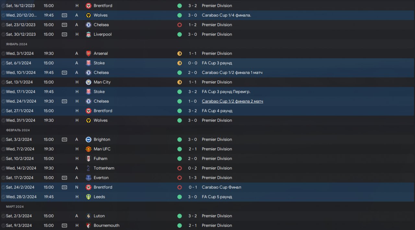This screenshot has width=415, height=230.
Task: Toggle the check circle beside Wed, 3/1/2024
Action: click(3, 53)
